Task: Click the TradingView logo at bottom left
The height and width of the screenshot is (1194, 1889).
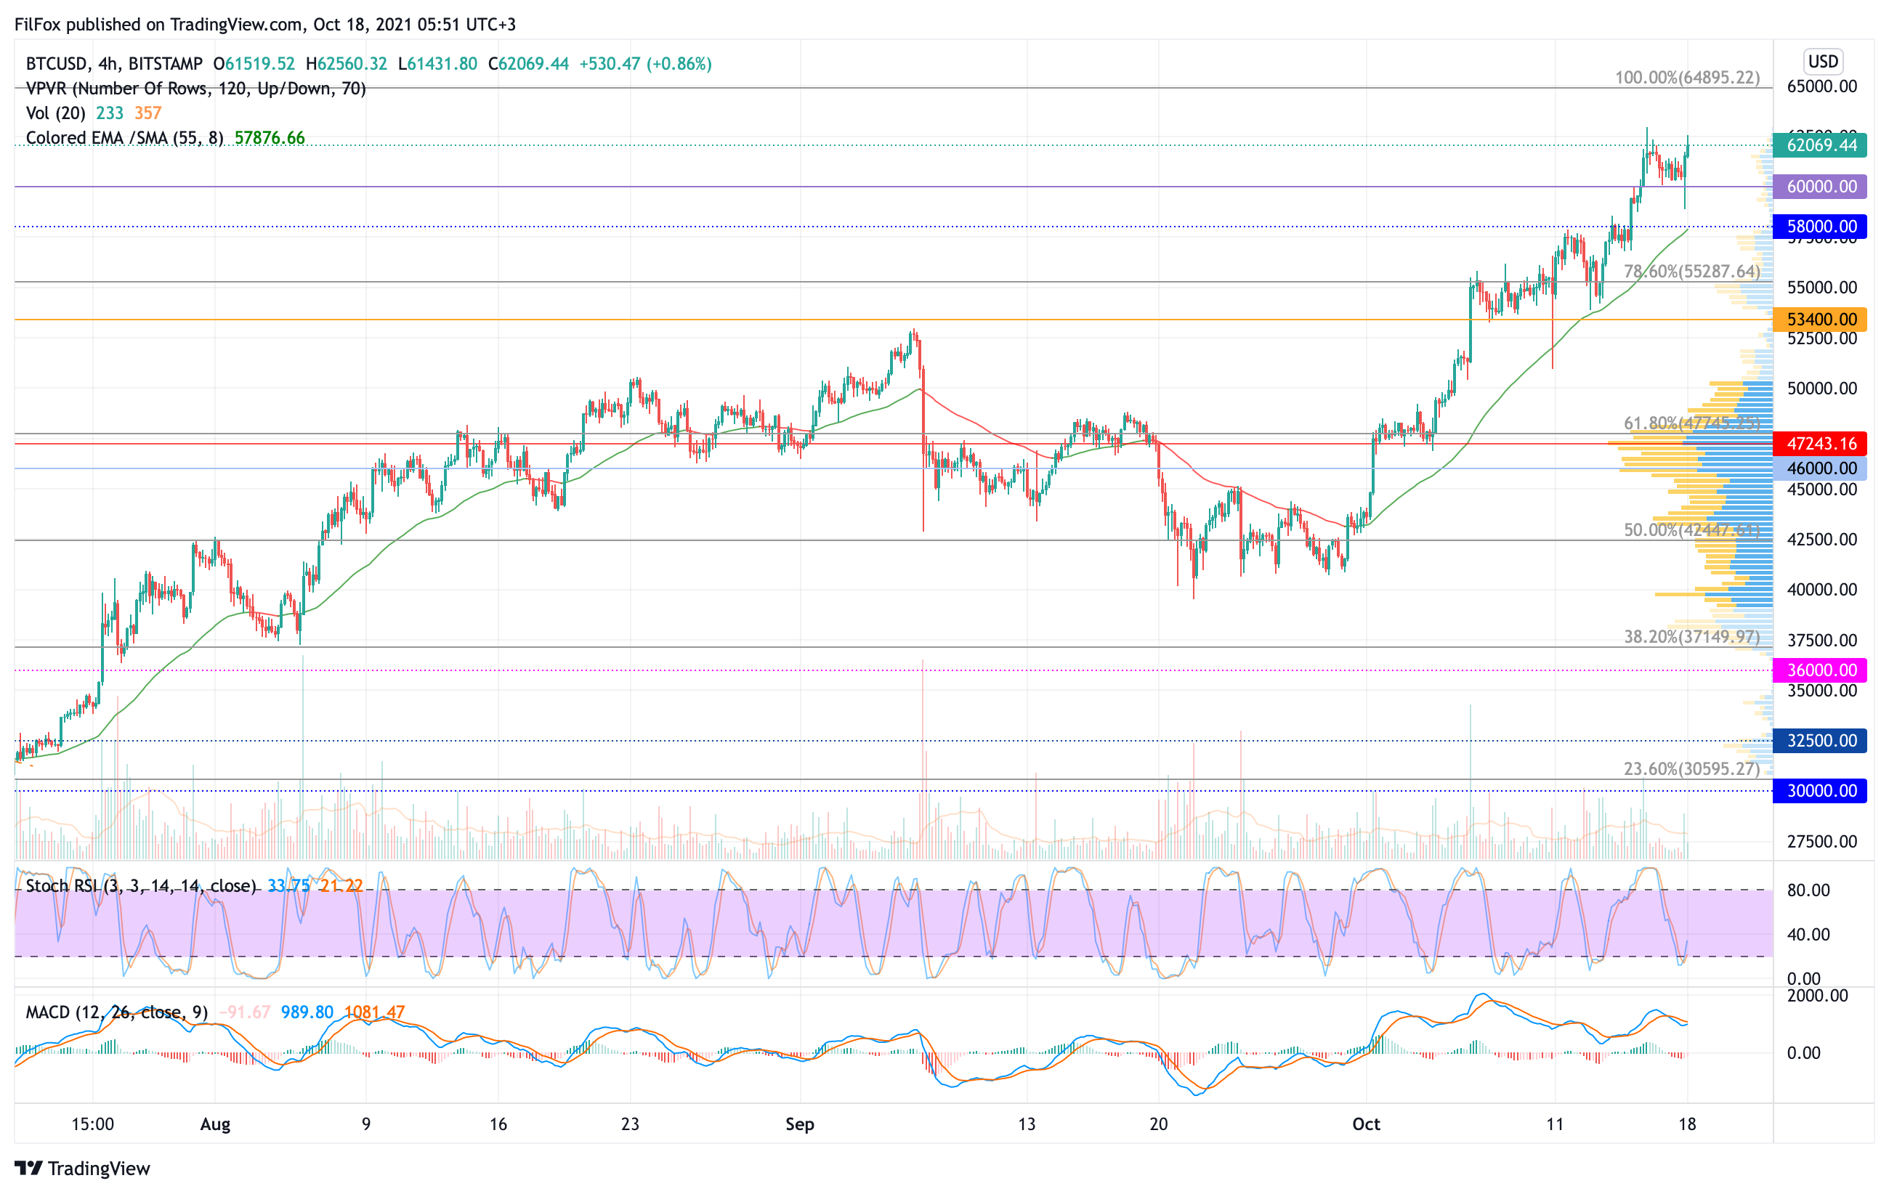Action: (x=82, y=1168)
